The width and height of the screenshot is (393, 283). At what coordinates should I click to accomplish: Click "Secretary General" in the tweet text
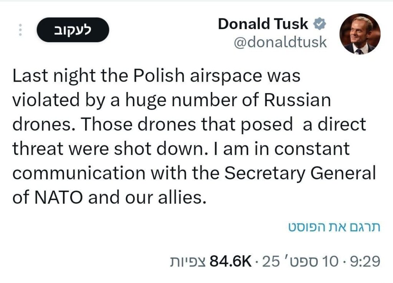coord(300,174)
